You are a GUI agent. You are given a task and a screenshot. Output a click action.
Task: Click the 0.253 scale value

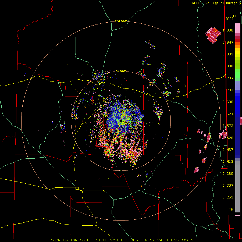click(228, 197)
